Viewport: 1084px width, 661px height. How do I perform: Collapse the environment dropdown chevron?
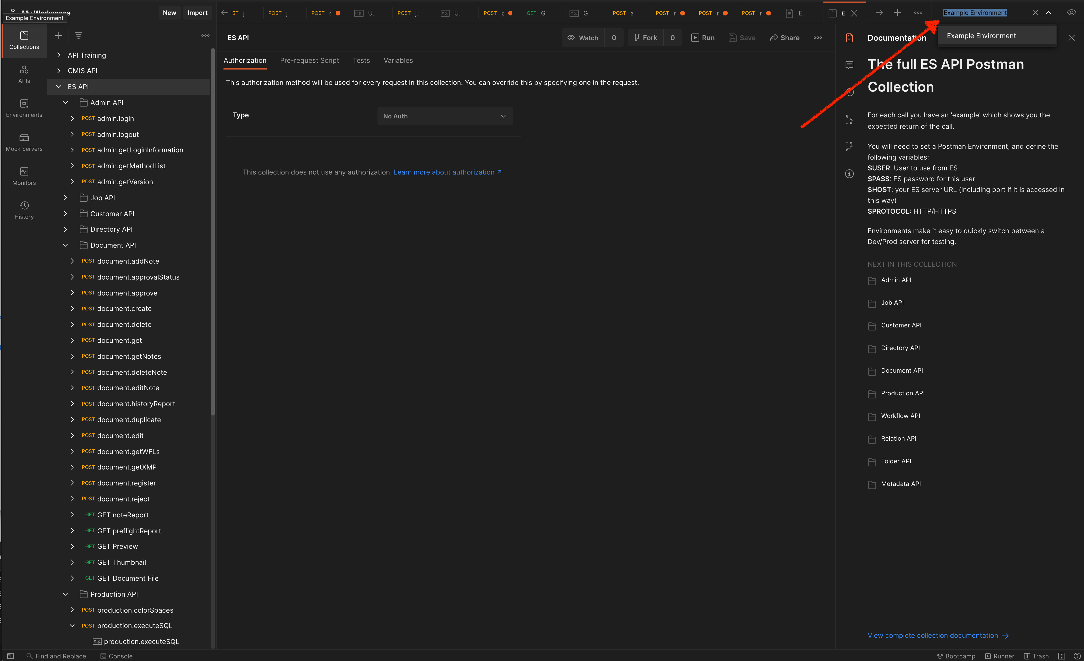(1048, 13)
